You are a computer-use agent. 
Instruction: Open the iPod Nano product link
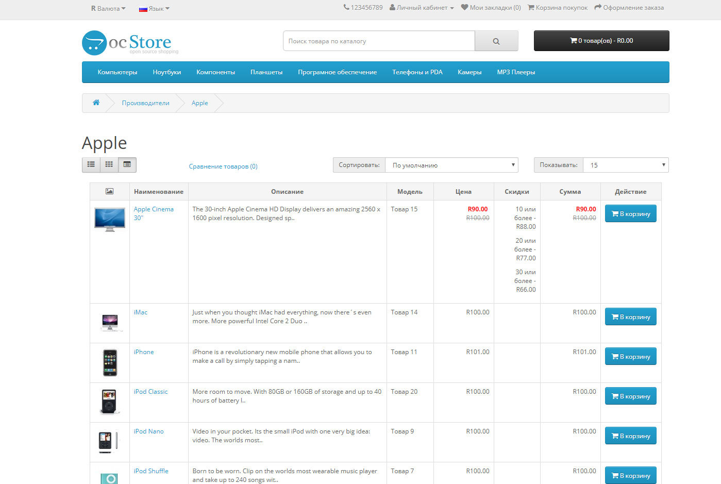point(148,431)
